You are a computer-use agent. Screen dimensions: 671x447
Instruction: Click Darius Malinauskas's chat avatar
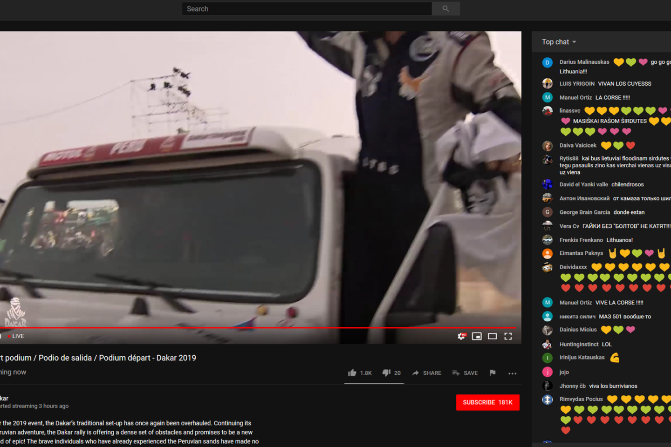point(548,62)
